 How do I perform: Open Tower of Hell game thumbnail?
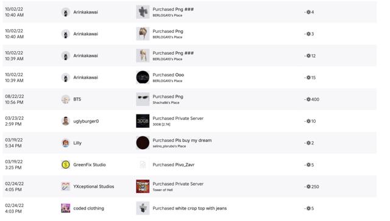coord(143,186)
